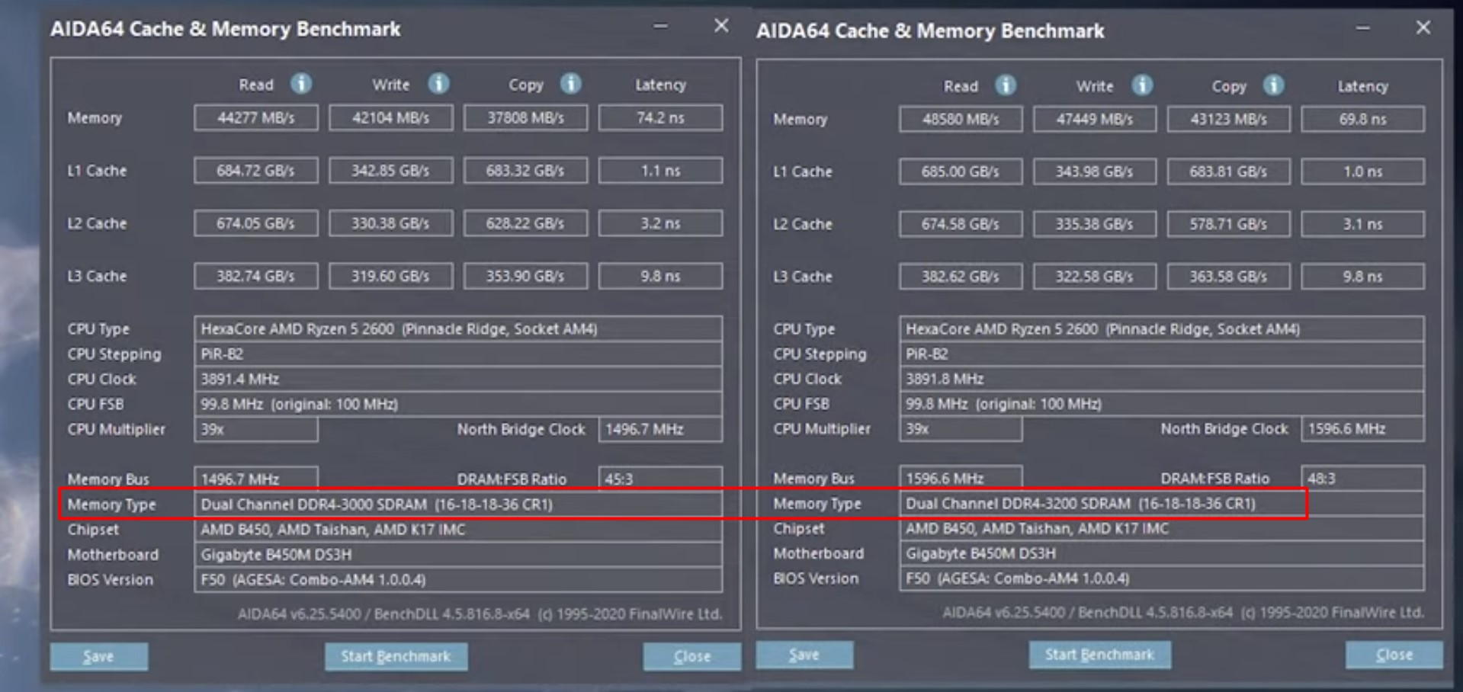Click L1 Cache Copy 683.81 GB/s
1463x692 pixels.
[x=1229, y=172]
